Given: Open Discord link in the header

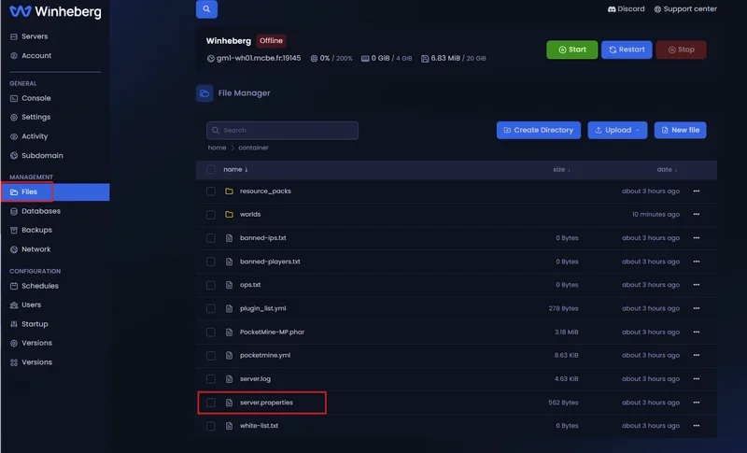Looking at the screenshot, I should (x=626, y=9).
